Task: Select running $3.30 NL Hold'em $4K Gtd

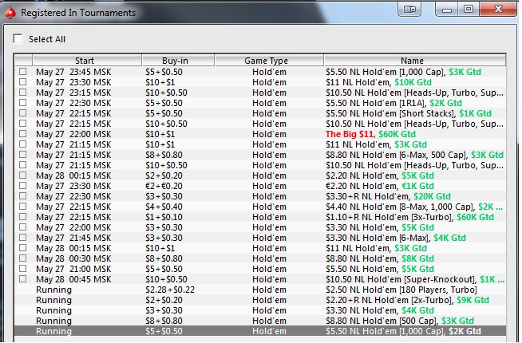Action: pyautogui.click(x=260, y=310)
